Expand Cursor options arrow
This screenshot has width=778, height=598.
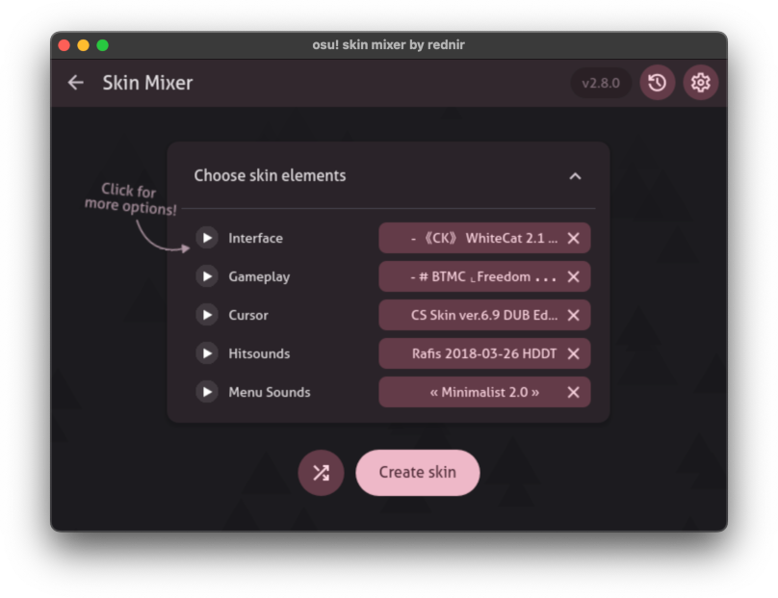pos(207,315)
